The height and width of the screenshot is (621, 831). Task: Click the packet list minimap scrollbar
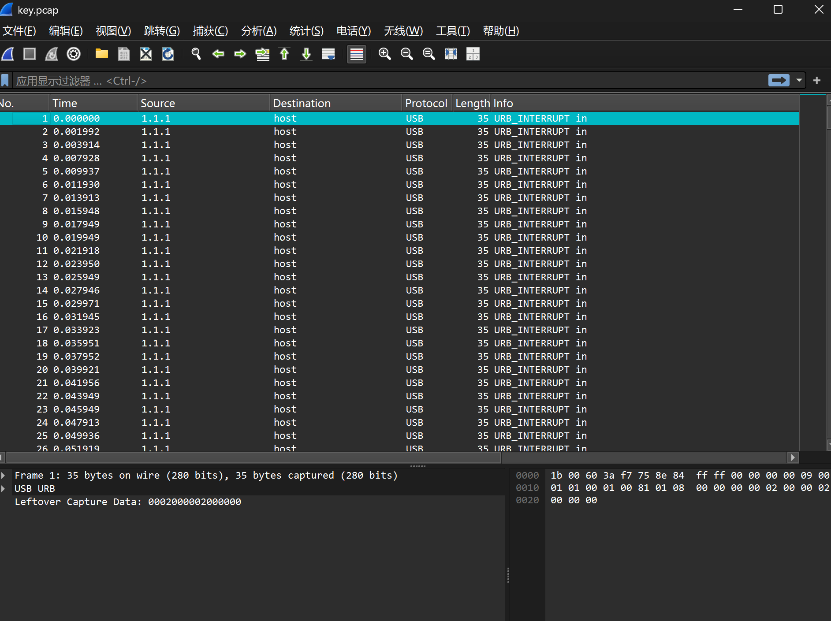tap(812, 272)
